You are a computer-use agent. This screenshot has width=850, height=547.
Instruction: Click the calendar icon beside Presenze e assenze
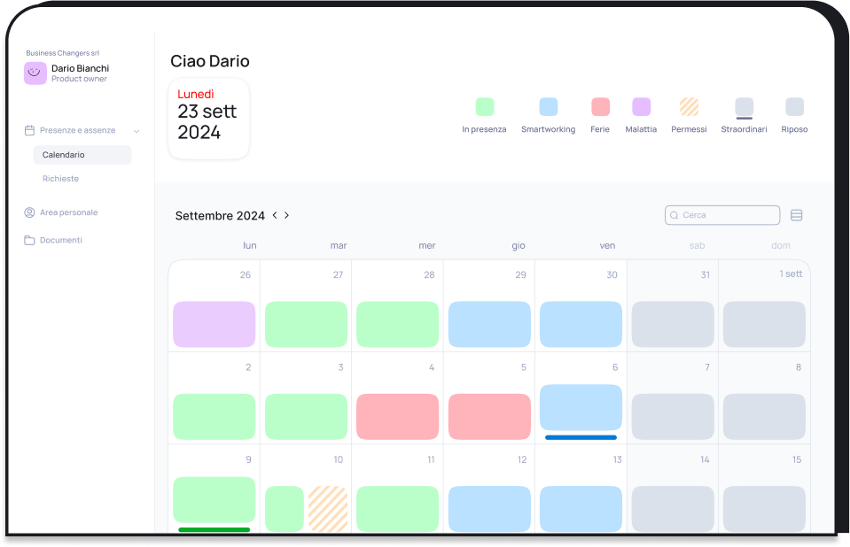pos(29,130)
